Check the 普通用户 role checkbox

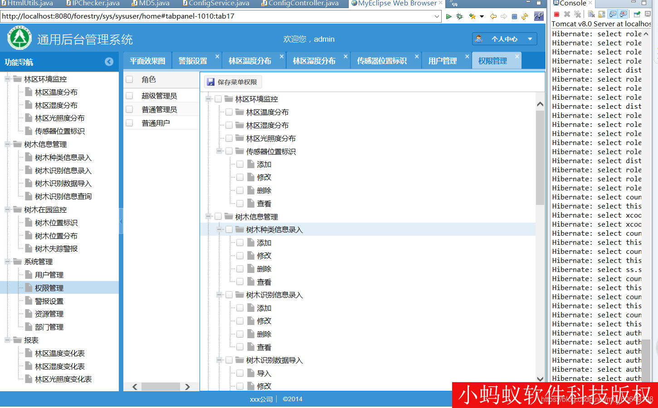click(130, 123)
